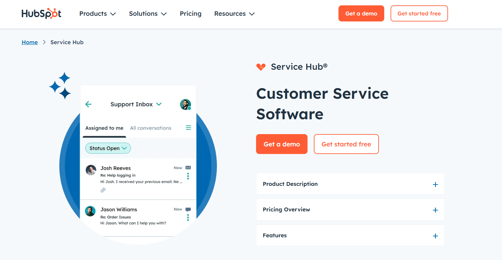Click the Service Hub breadcrumb text
Viewport: 502px width, 260px height.
pos(67,42)
